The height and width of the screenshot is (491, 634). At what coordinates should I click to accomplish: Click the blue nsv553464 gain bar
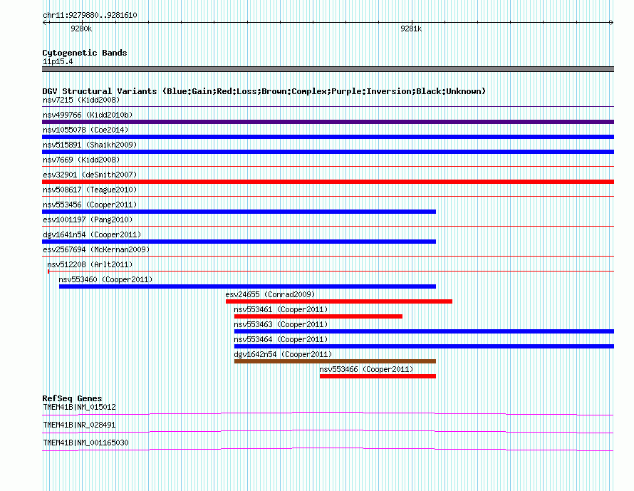(424, 346)
